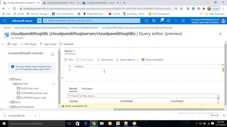The image size is (227, 127).
Task: Click the browser back arrow
Action: click(4, 8)
